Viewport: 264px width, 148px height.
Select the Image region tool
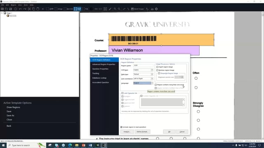pyautogui.click(x=59, y=9)
